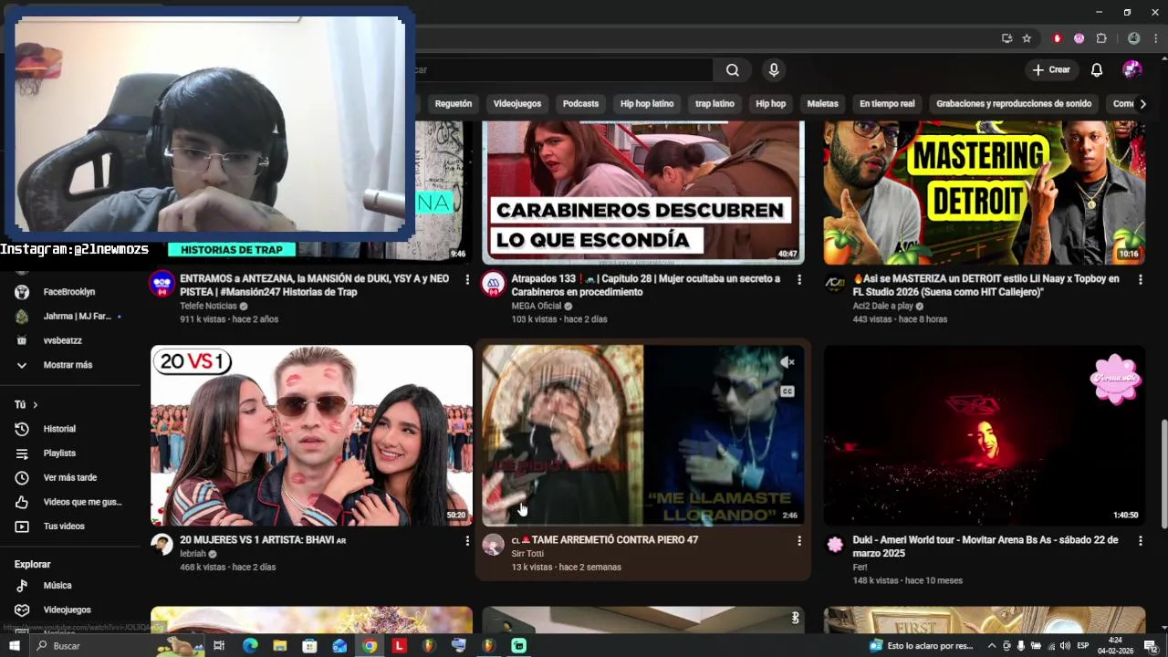
Task: Open Tus videos in the sidebar
Action: coord(64,527)
